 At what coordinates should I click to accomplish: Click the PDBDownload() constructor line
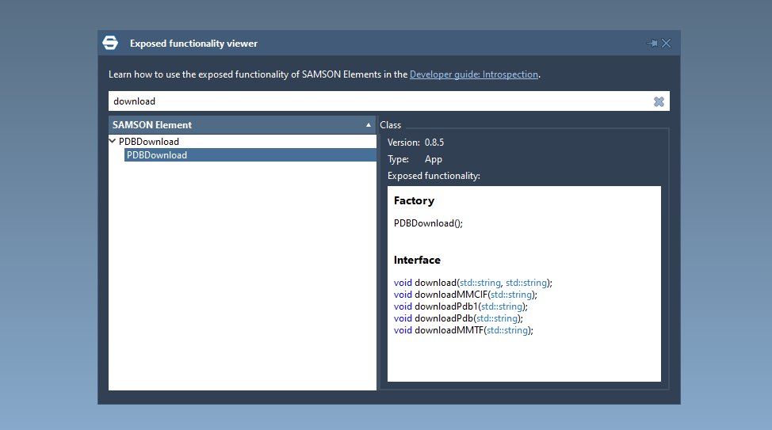pyautogui.click(x=428, y=223)
